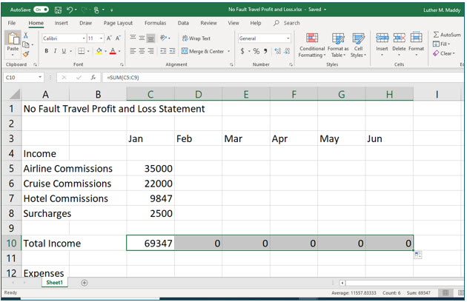Click the Increase Font Size icon
The width and height of the screenshot is (467, 302).
[109, 38]
